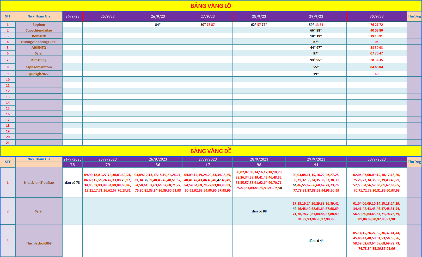Viewport: 422px width, 257px height.
Task: Select the 30/9/2023 column header
Action: tap(376, 159)
